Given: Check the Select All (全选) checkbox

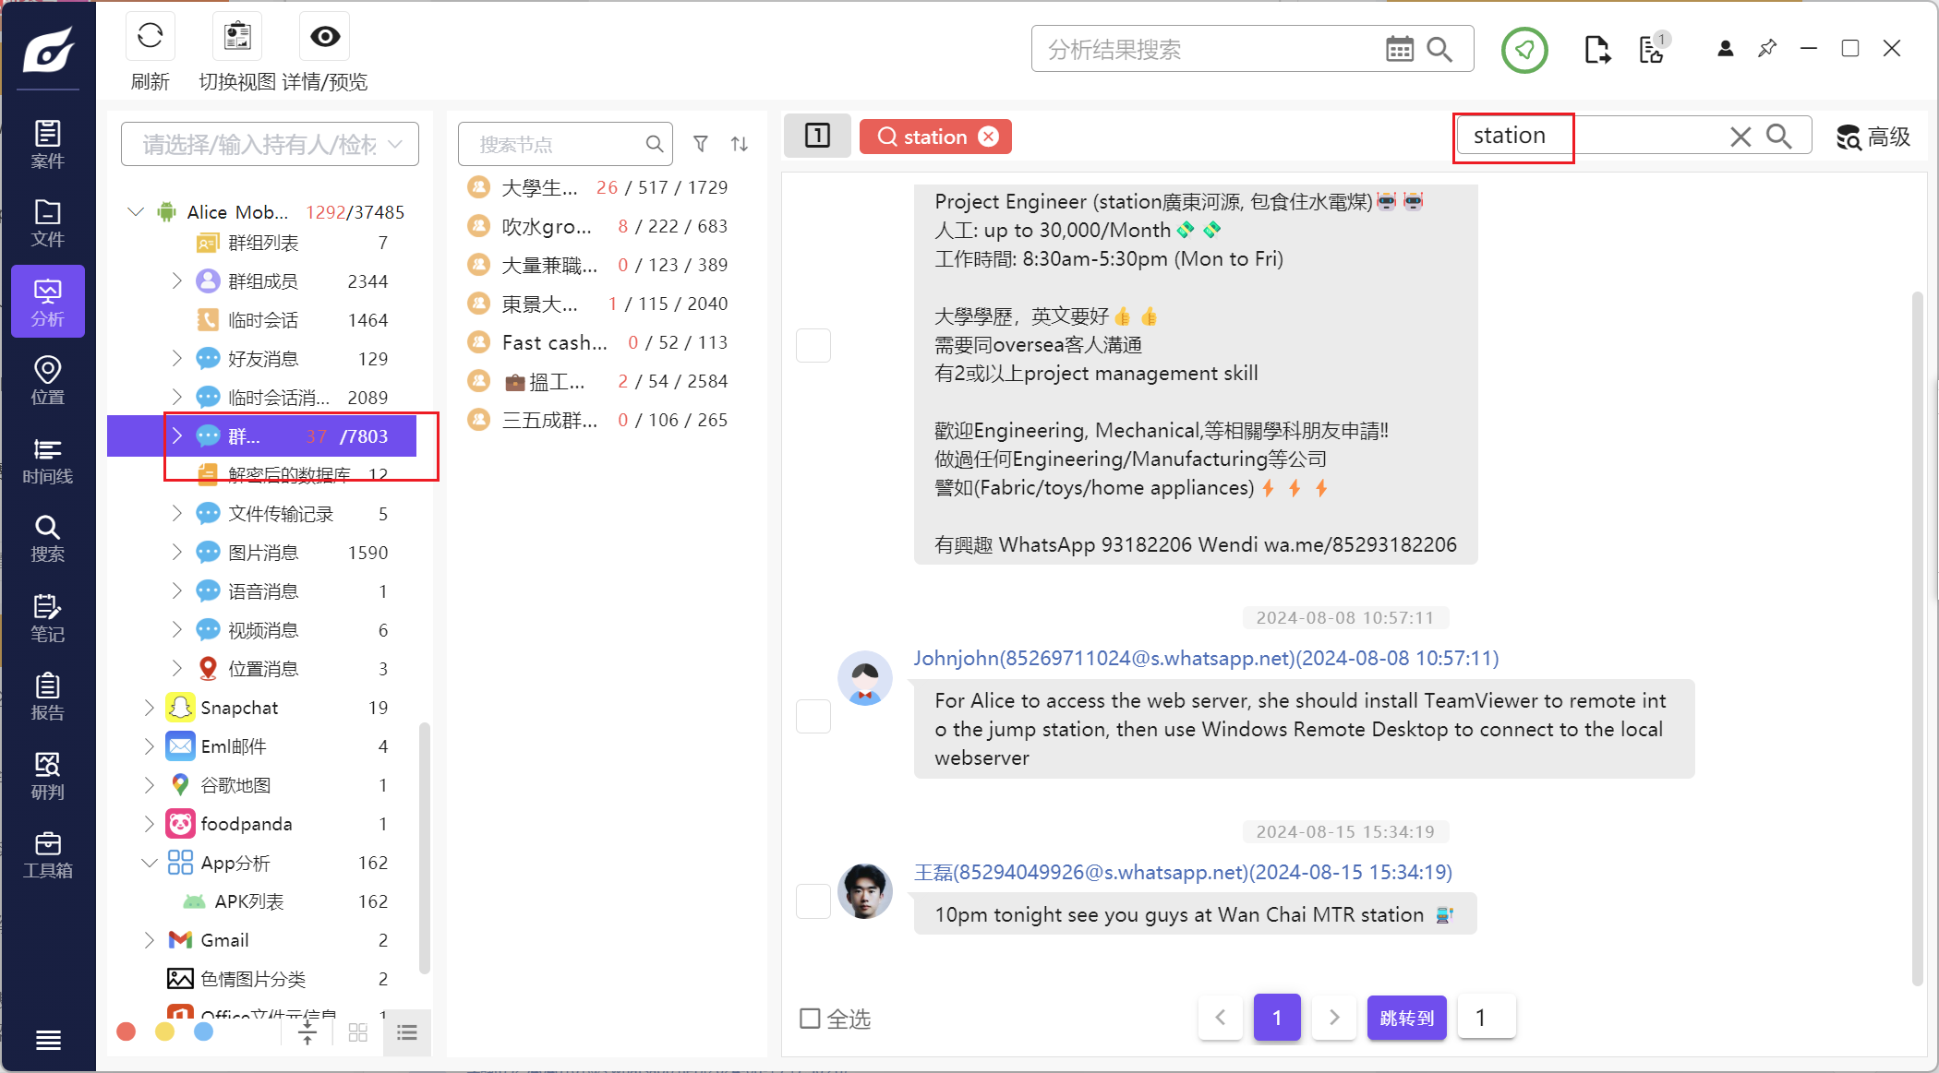Looking at the screenshot, I should [x=810, y=1019].
